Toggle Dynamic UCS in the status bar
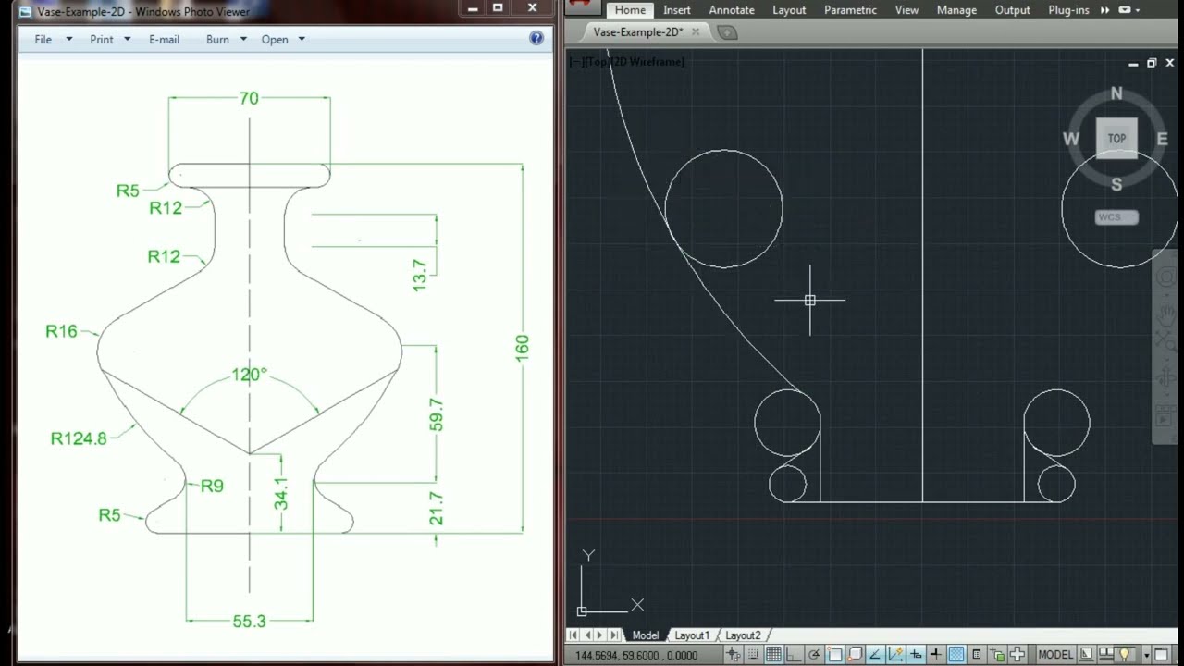Image resolution: width=1184 pixels, height=666 pixels. point(896,655)
